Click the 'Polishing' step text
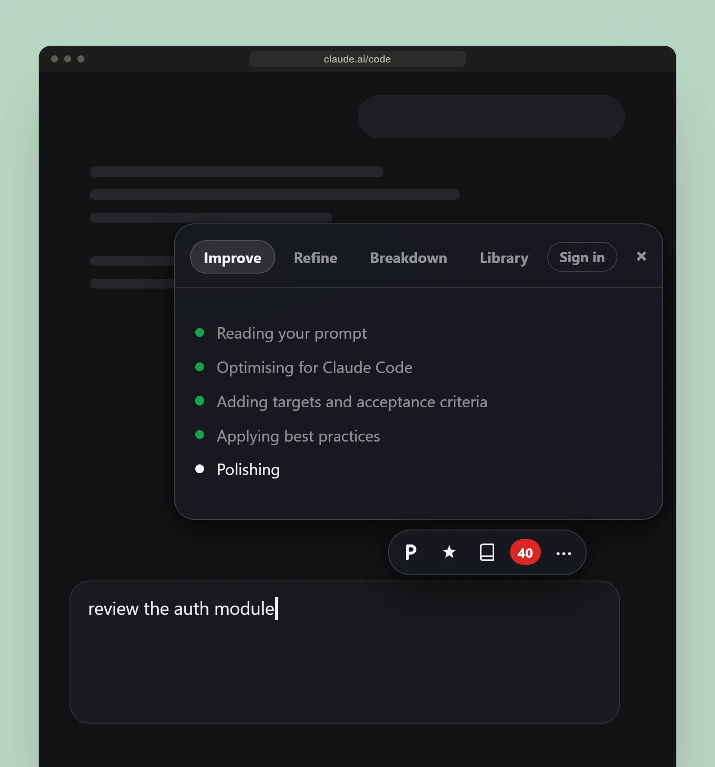 pos(248,470)
